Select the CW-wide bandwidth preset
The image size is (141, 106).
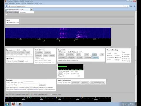[x=70, y=54]
